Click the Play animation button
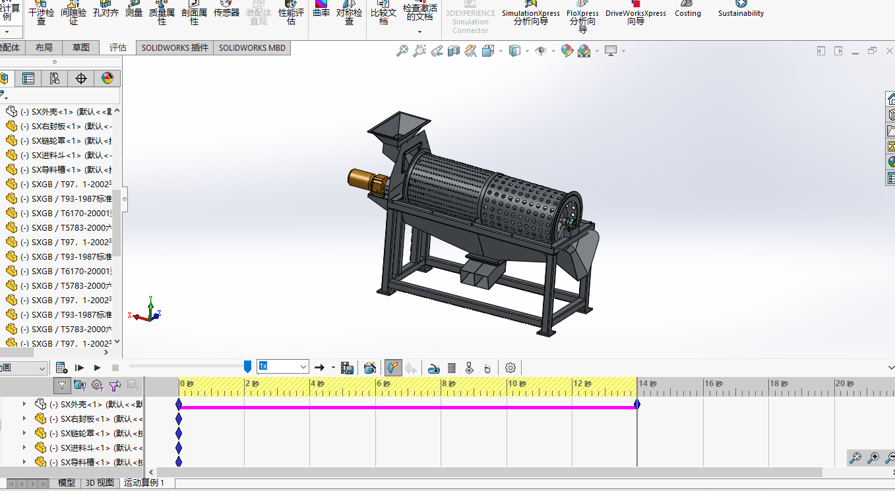The image size is (895, 491). 98,368
